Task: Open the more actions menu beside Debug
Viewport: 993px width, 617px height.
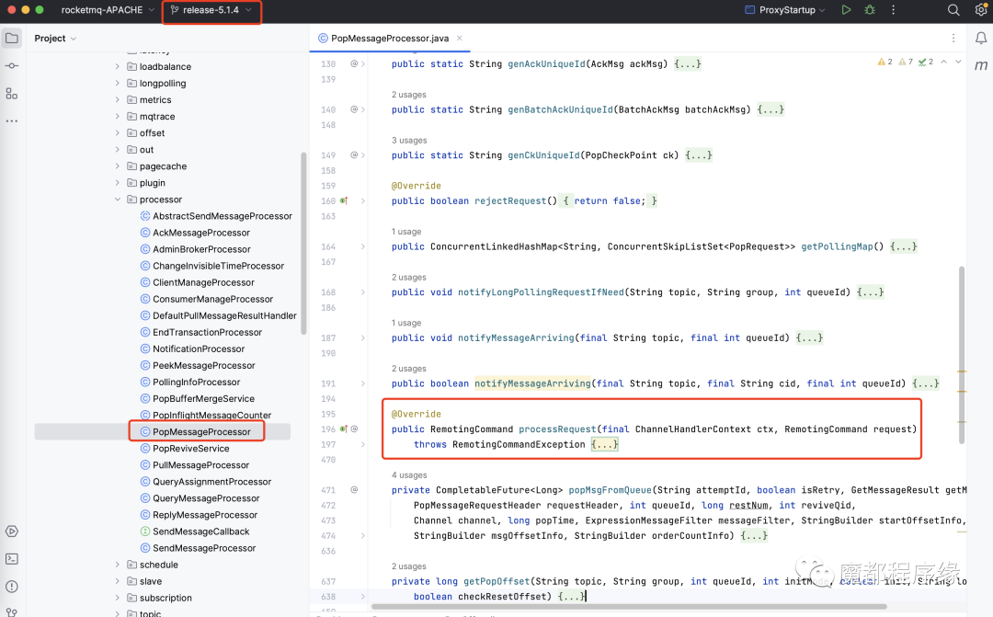Action: point(893,10)
